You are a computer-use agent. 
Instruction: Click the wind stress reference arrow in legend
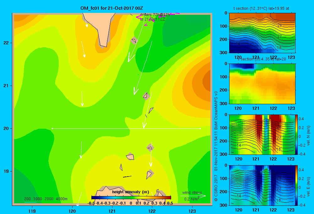193,196
